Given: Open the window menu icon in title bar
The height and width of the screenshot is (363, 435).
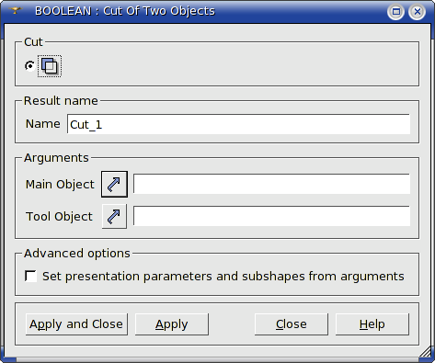Looking at the screenshot, I should click(15, 11).
